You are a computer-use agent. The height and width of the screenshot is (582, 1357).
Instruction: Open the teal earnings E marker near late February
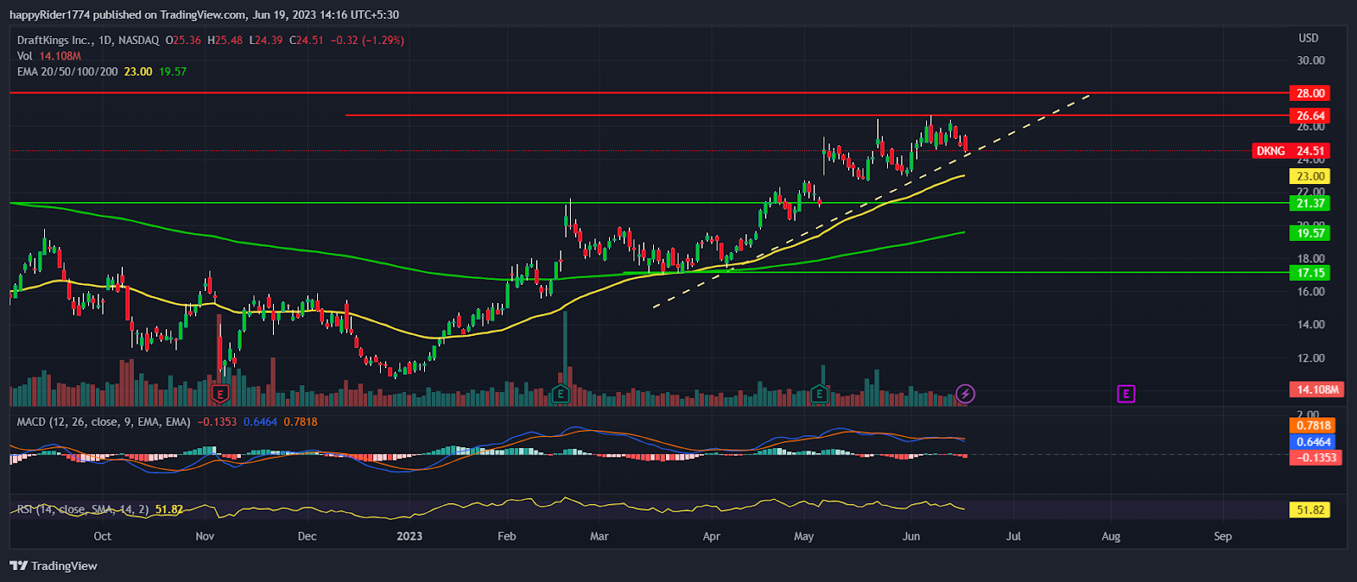pos(560,394)
